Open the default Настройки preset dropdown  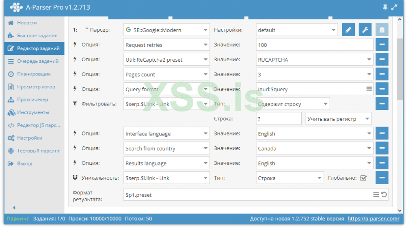coord(297,30)
